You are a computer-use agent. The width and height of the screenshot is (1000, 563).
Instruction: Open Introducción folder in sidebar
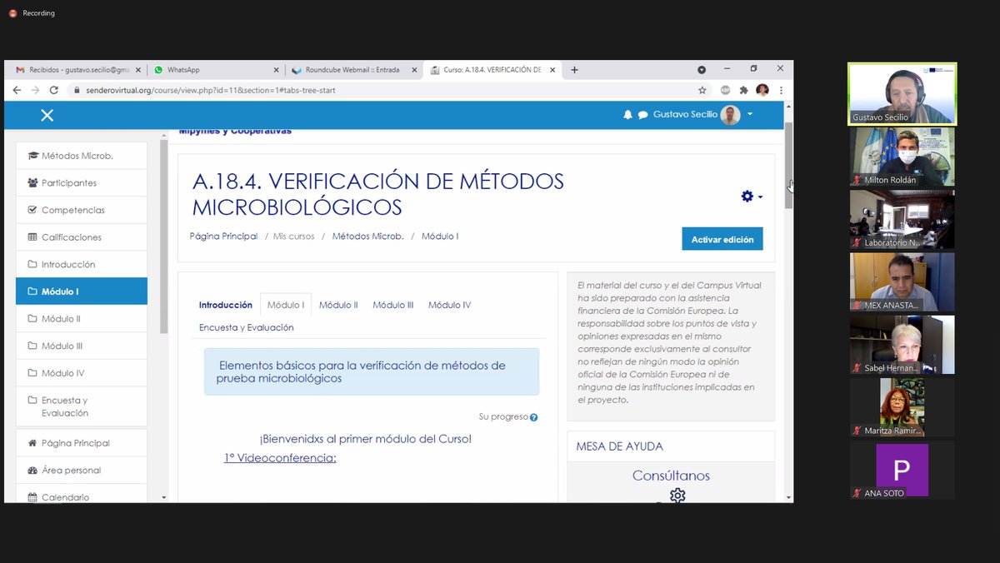click(x=82, y=264)
